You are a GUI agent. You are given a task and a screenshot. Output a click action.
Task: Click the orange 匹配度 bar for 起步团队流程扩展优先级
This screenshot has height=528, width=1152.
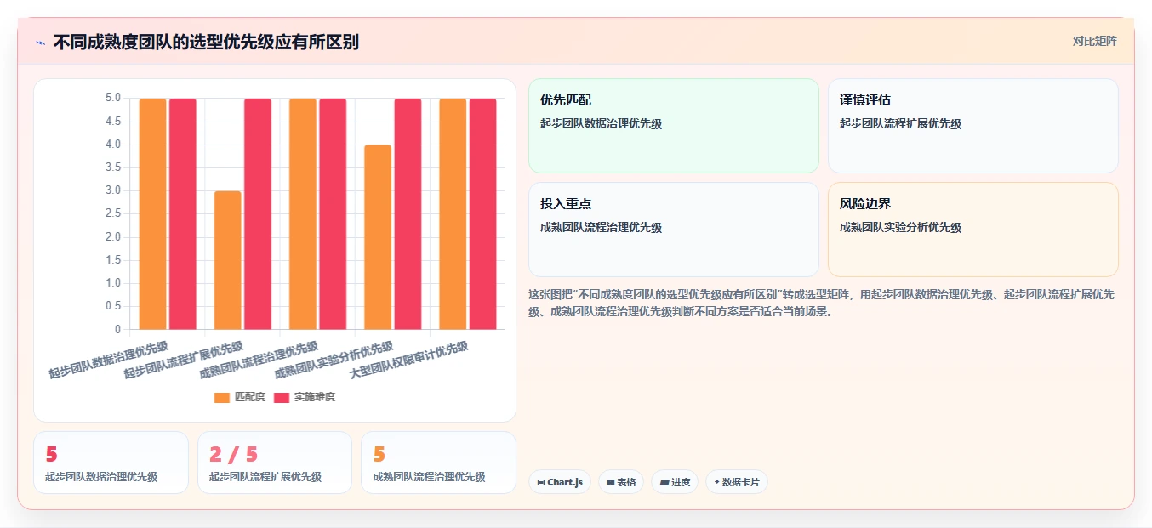pyautogui.click(x=228, y=260)
